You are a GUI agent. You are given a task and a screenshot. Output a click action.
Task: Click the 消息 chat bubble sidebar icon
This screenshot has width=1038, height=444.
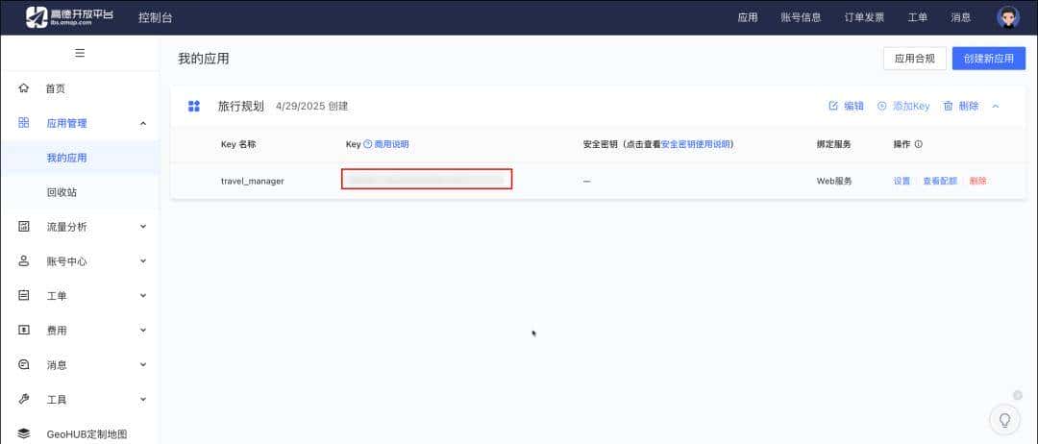pos(24,364)
